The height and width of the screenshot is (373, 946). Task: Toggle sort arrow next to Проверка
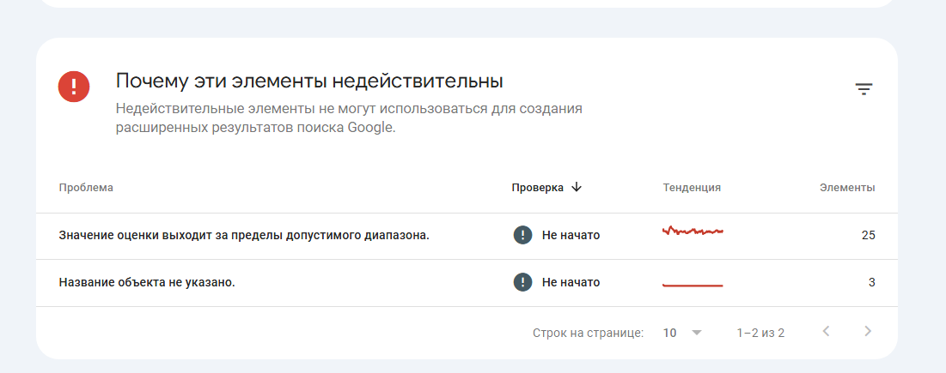tap(577, 187)
